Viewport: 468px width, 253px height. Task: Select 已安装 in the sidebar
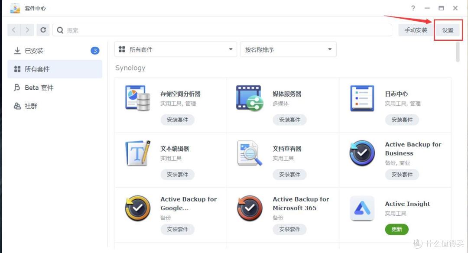(x=55, y=51)
